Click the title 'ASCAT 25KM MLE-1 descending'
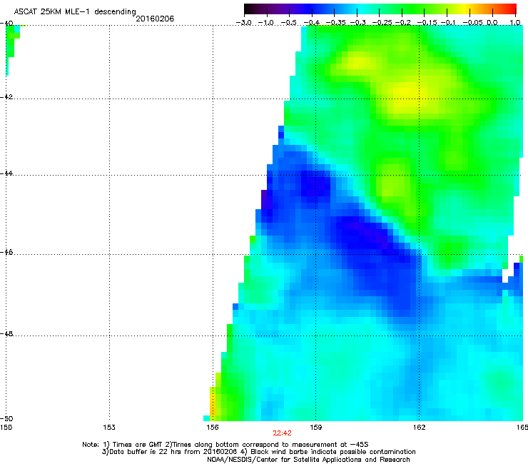The height and width of the screenshot is (464, 528). coord(75,12)
